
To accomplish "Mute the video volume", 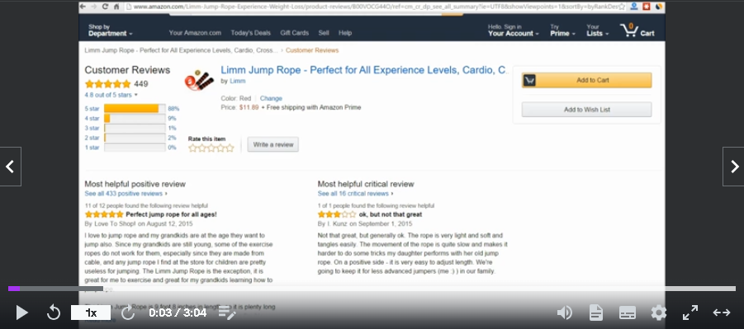I will point(564,313).
